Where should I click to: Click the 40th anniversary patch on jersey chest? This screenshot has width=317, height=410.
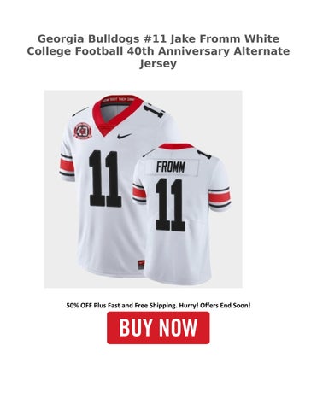click(83, 131)
